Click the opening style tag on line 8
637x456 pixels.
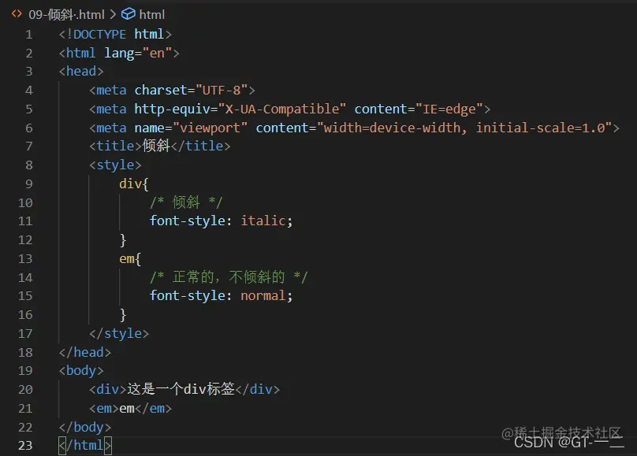[115, 165]
